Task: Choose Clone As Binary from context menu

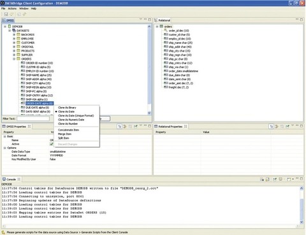Action: click(67, 108)
